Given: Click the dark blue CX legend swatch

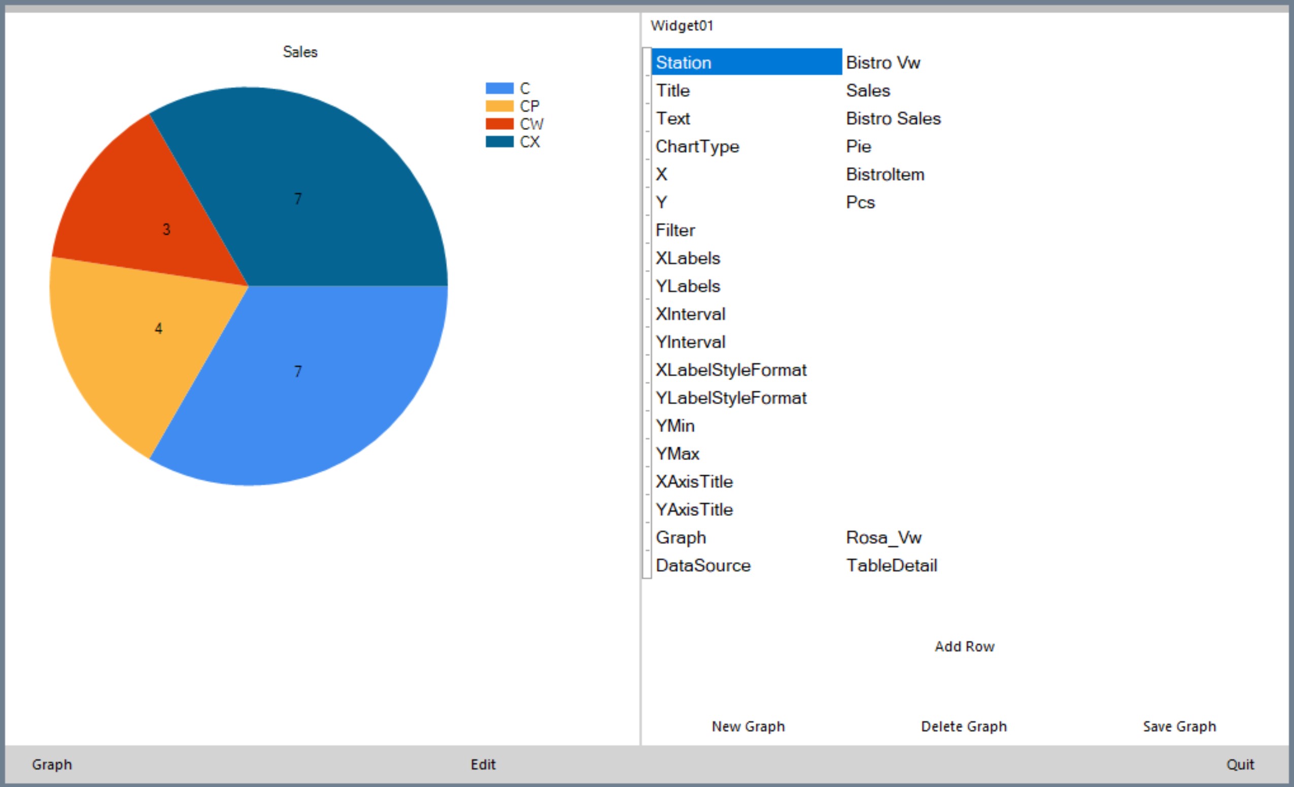Looking at the screenshot, I should (x=499, y=142).
